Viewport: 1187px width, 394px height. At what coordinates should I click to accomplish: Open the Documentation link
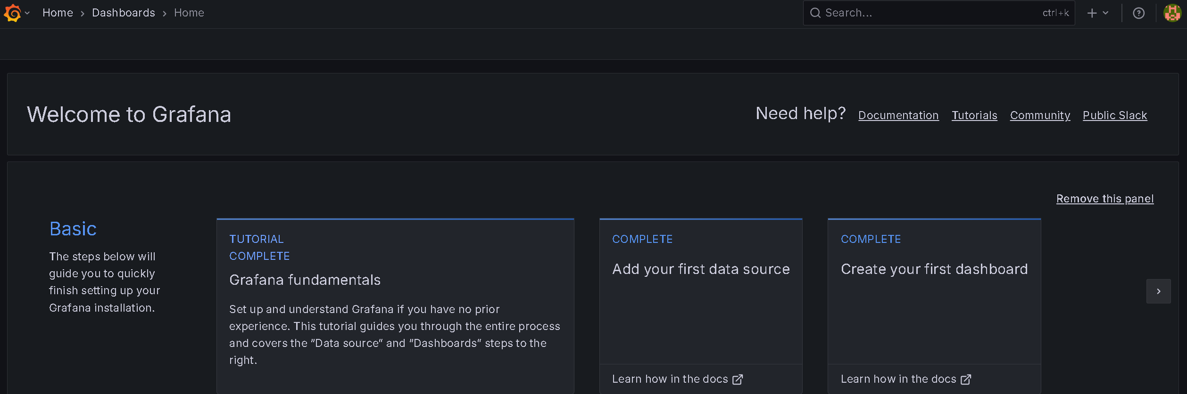click(x=898, y=115)
